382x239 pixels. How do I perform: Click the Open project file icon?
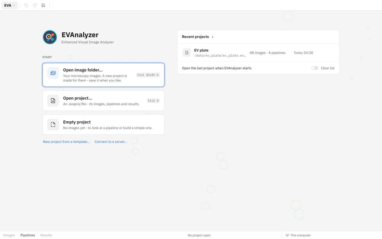pos(53,101)
